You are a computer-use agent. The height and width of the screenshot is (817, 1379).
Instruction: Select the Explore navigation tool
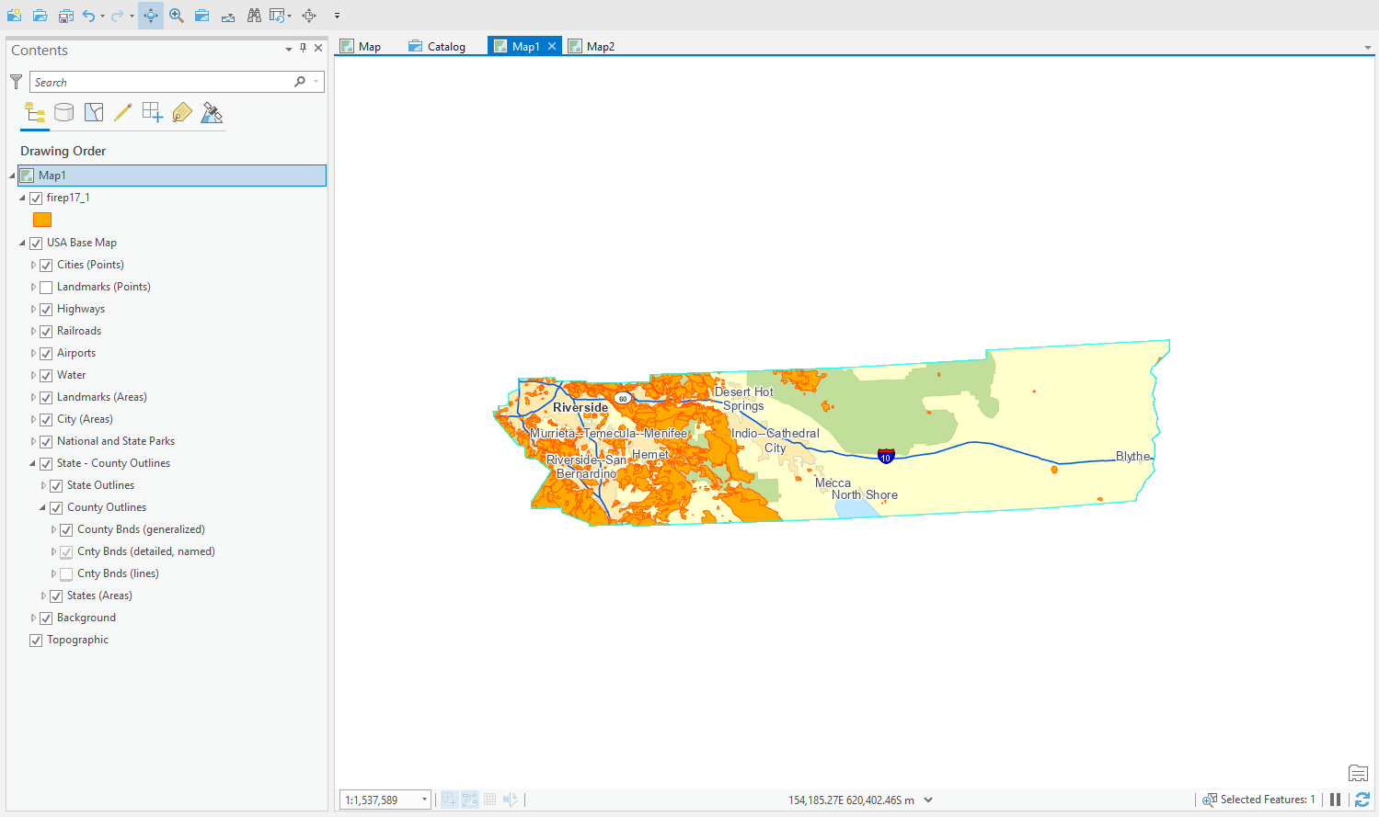coord(151,16)
